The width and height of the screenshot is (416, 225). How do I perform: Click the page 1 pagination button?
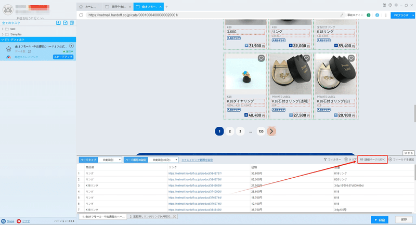click(219, 131)
